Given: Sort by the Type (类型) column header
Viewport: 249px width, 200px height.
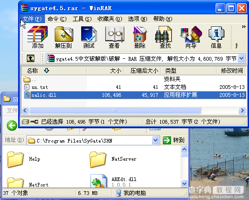Looking at the screenshot, I should (x=189, y=70).
